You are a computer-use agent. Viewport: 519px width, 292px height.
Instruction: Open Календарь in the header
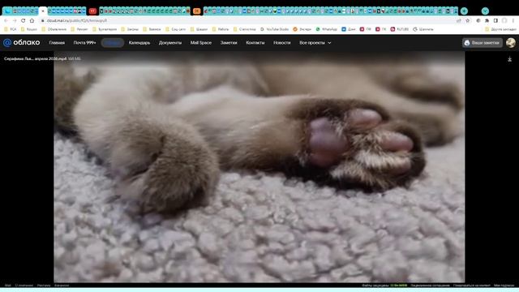pyautogui.click(x=139, y=43)
